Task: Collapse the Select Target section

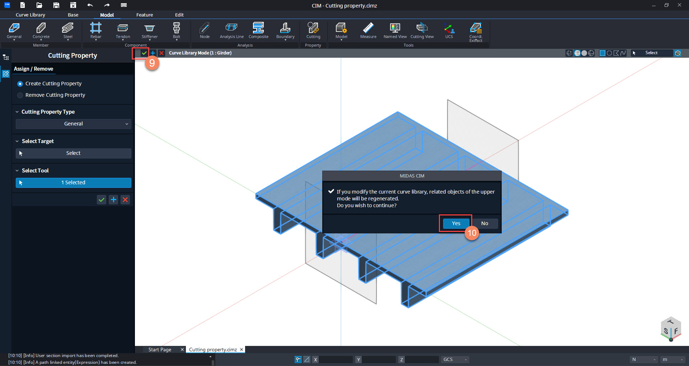Action: pos(17,141)
